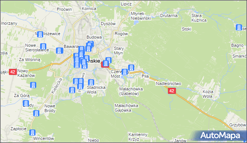
Task: Click the Janów place label
Action: [x=180, y=140]
